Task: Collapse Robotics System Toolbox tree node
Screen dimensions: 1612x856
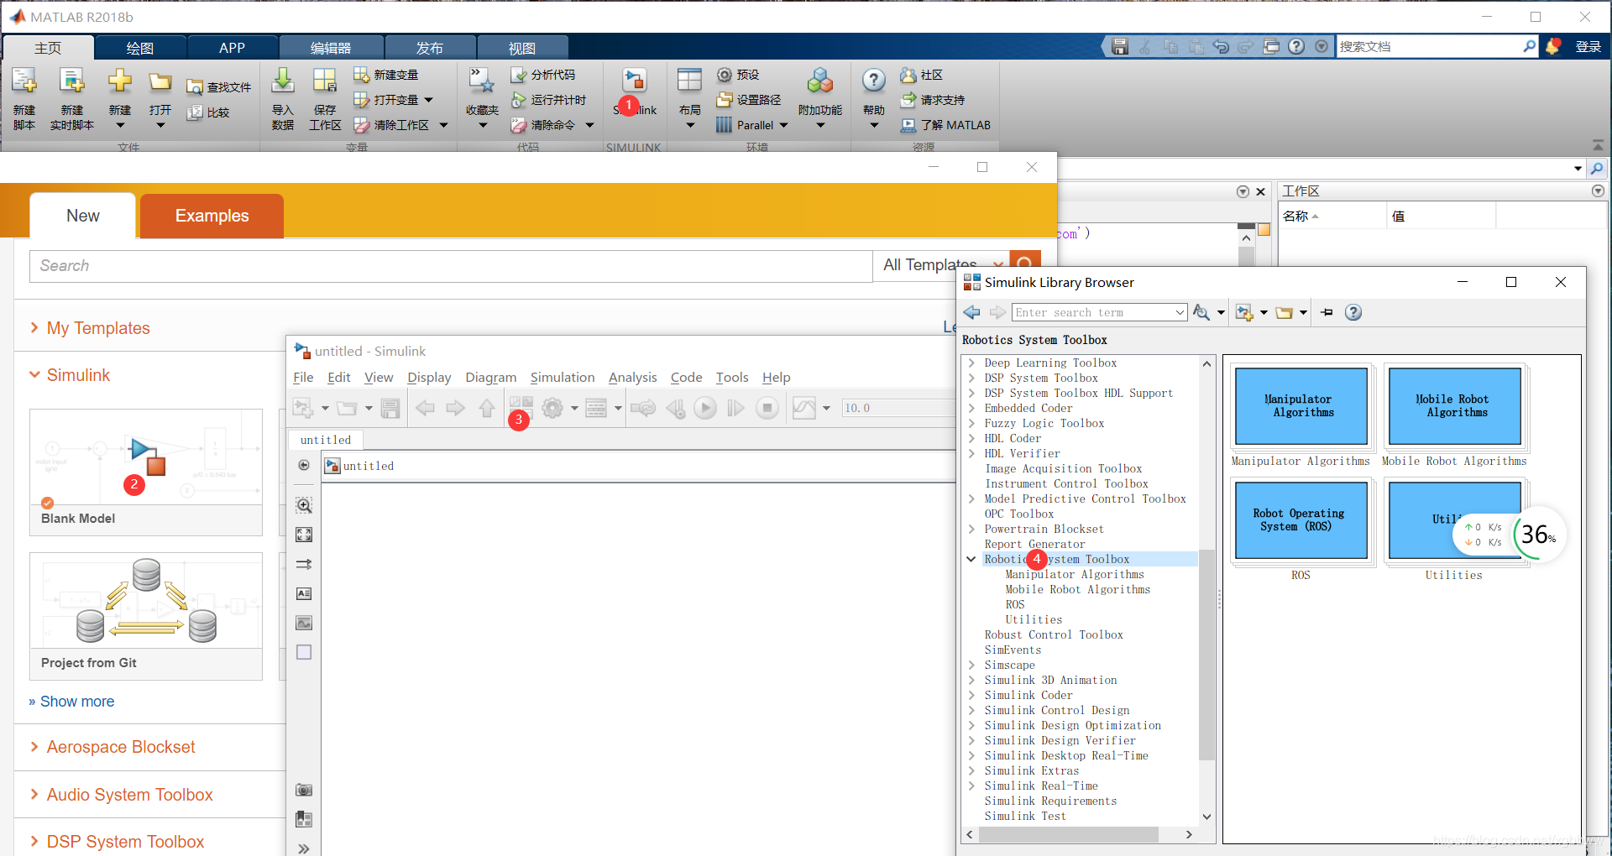Action: click(971, 559)
